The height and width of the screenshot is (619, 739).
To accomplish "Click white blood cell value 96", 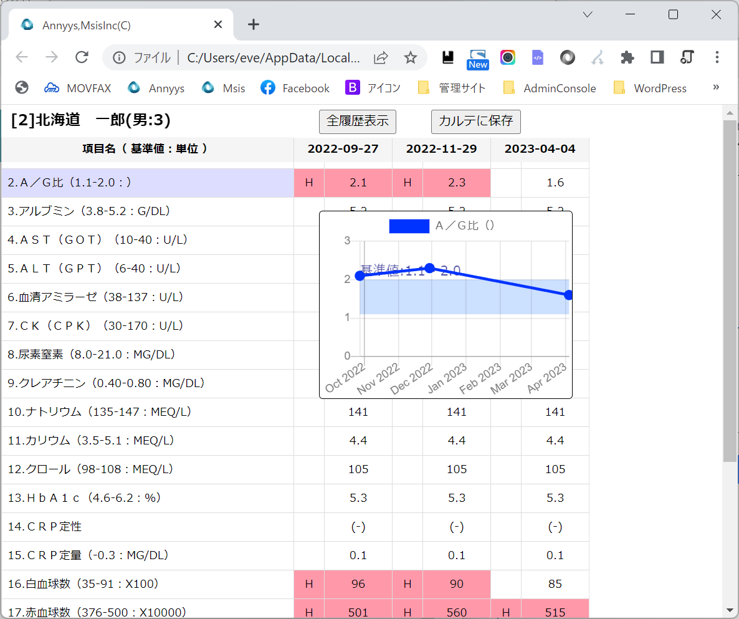I will (x=358, y=584).
